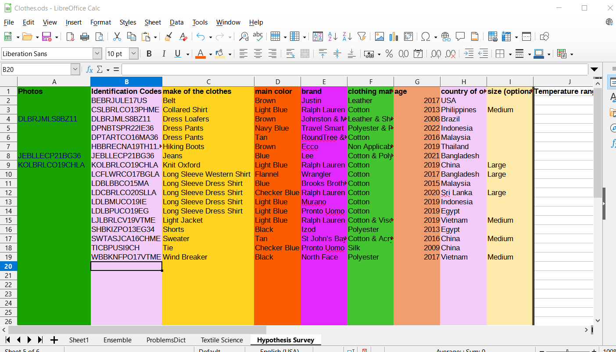
Task: Open the Function Wizard fx icon
Action: 90,69
